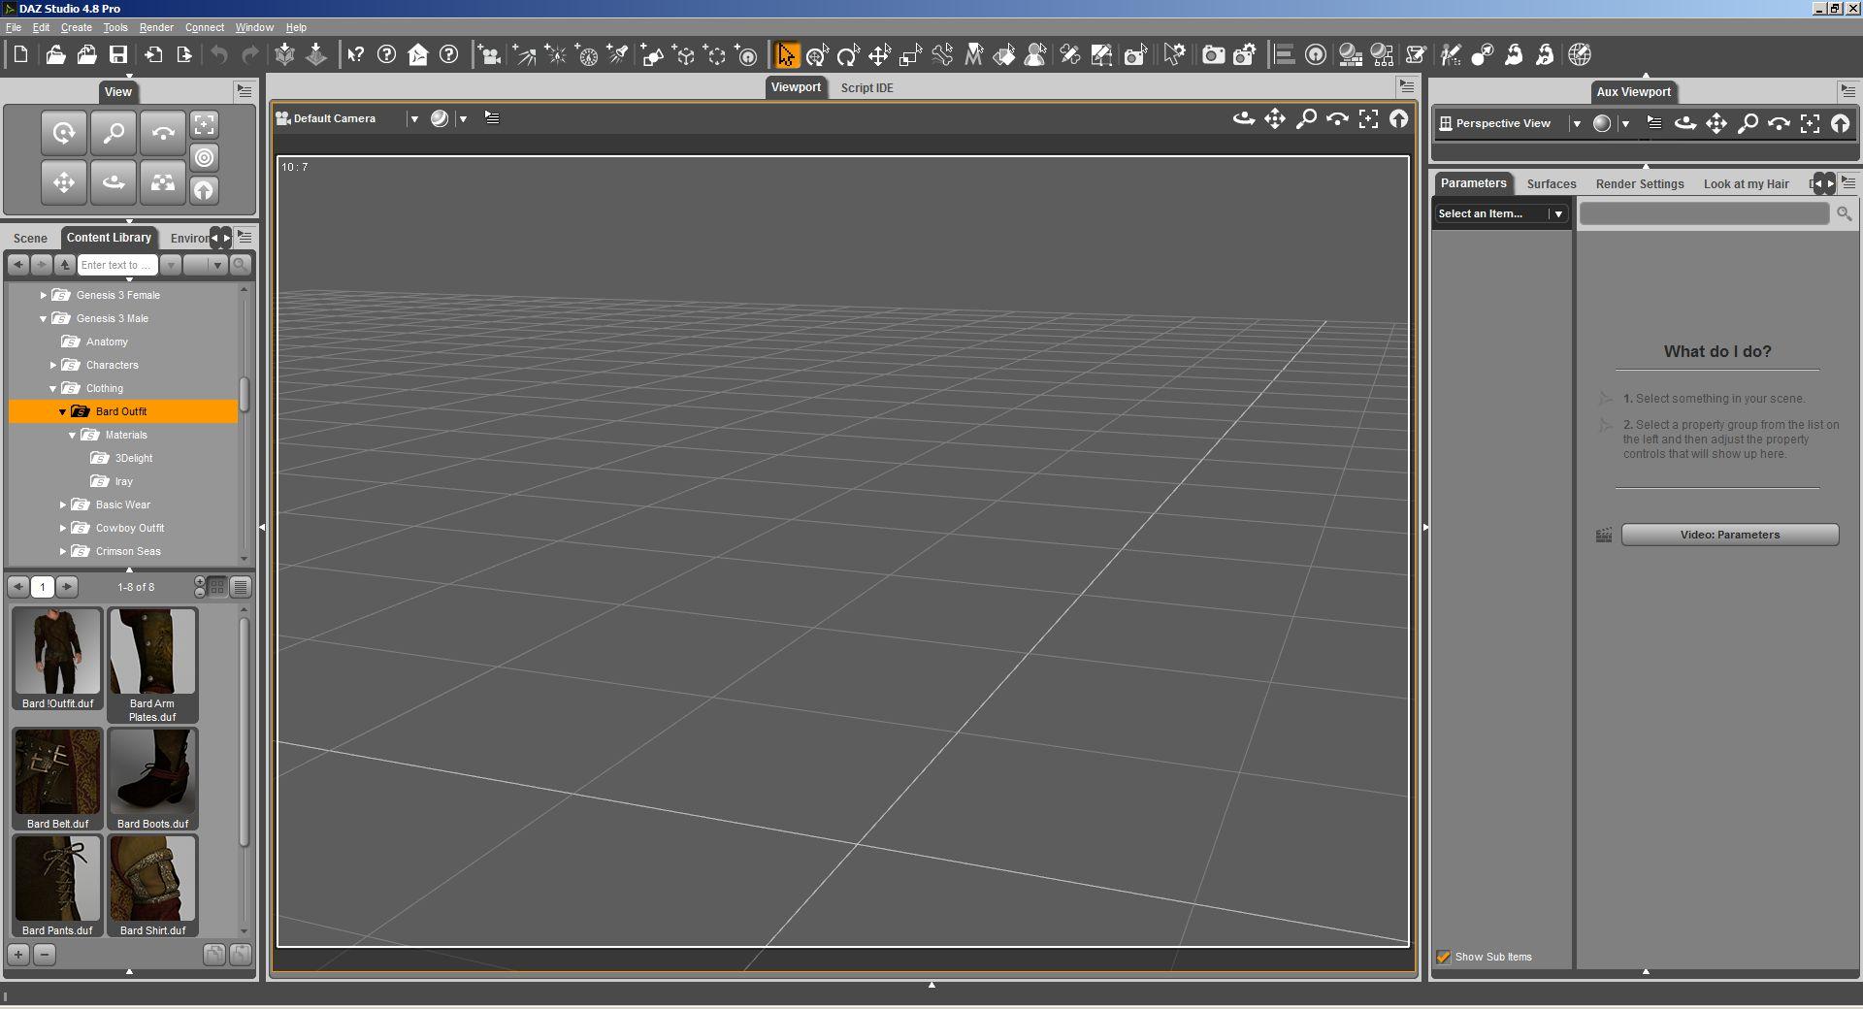The image size is (1863, 1009).
Task: Switch content view to list mode
Action: point(242,587)
